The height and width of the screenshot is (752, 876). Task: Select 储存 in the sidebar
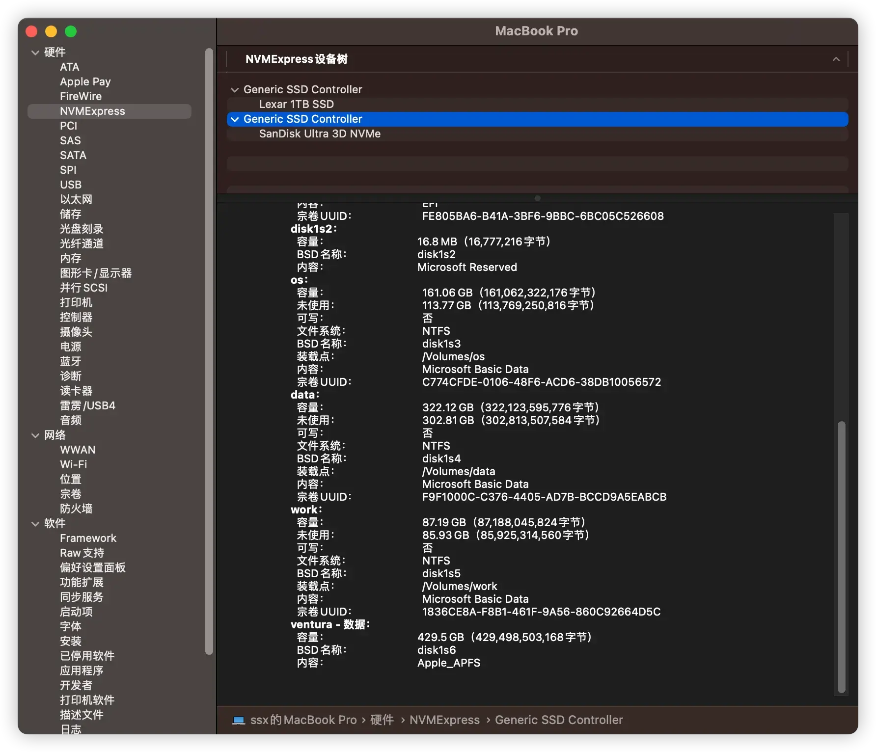click(71, 215)
